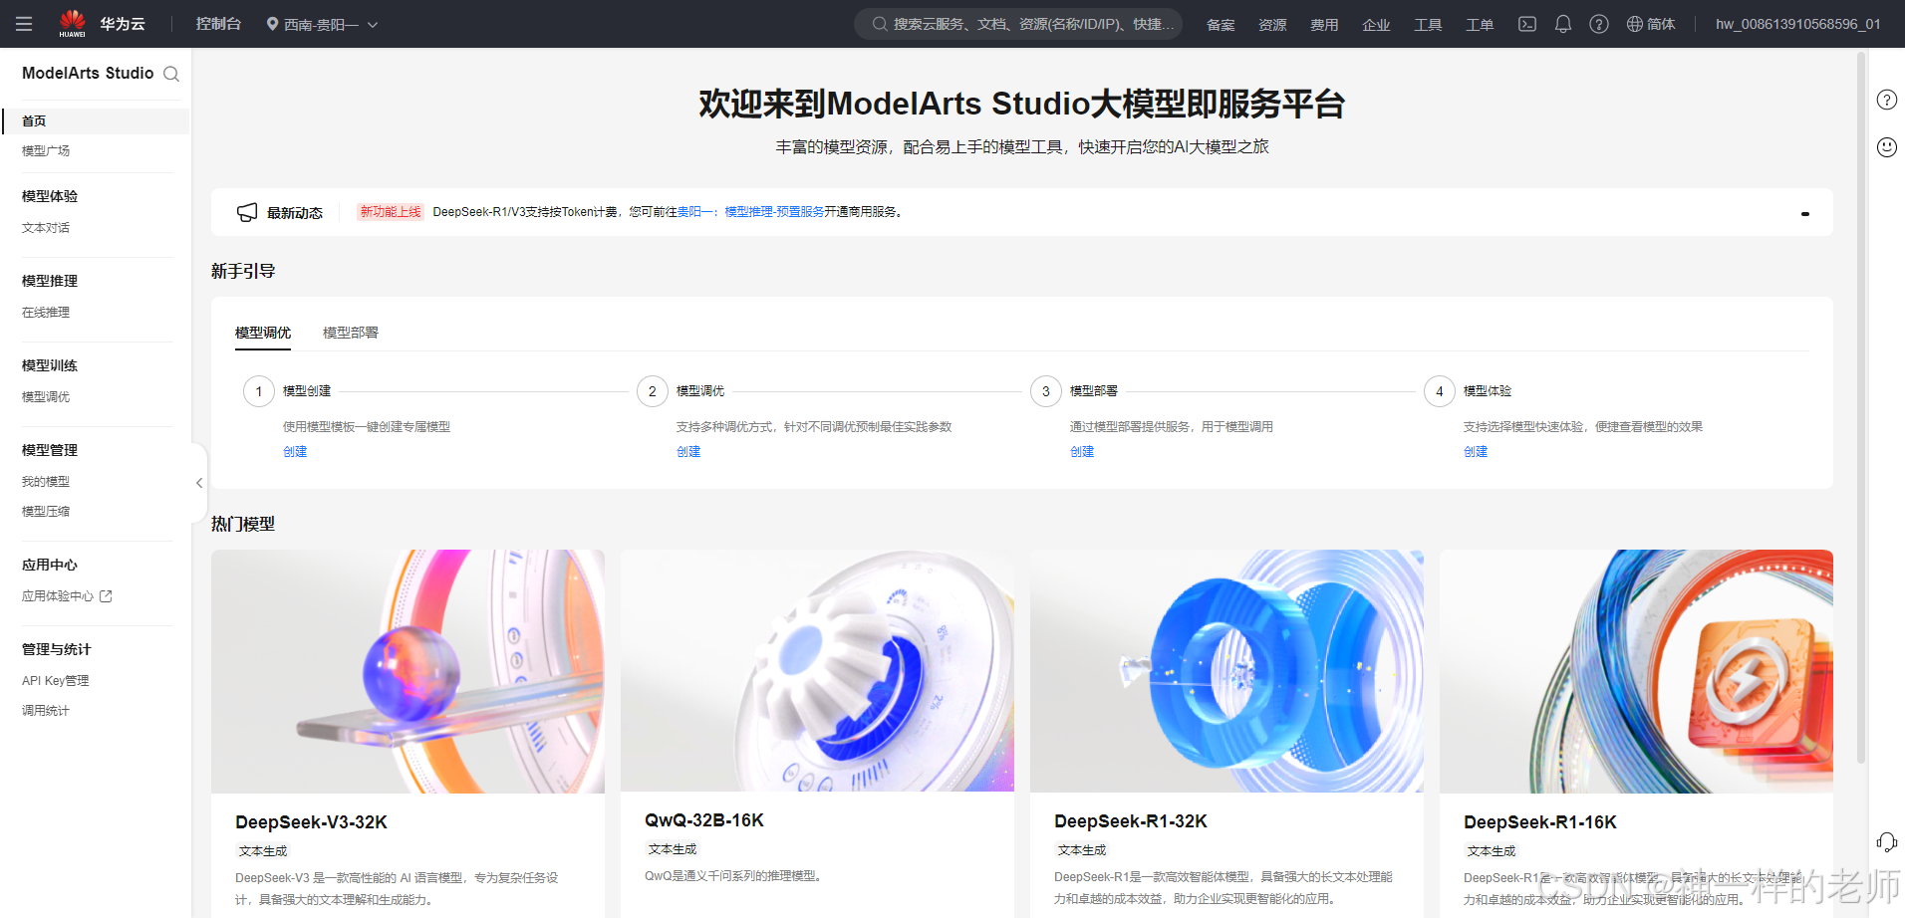1905x918 pixels.
Task: Open 应用体验中心 in the sidebar
Action: [58, 596]
